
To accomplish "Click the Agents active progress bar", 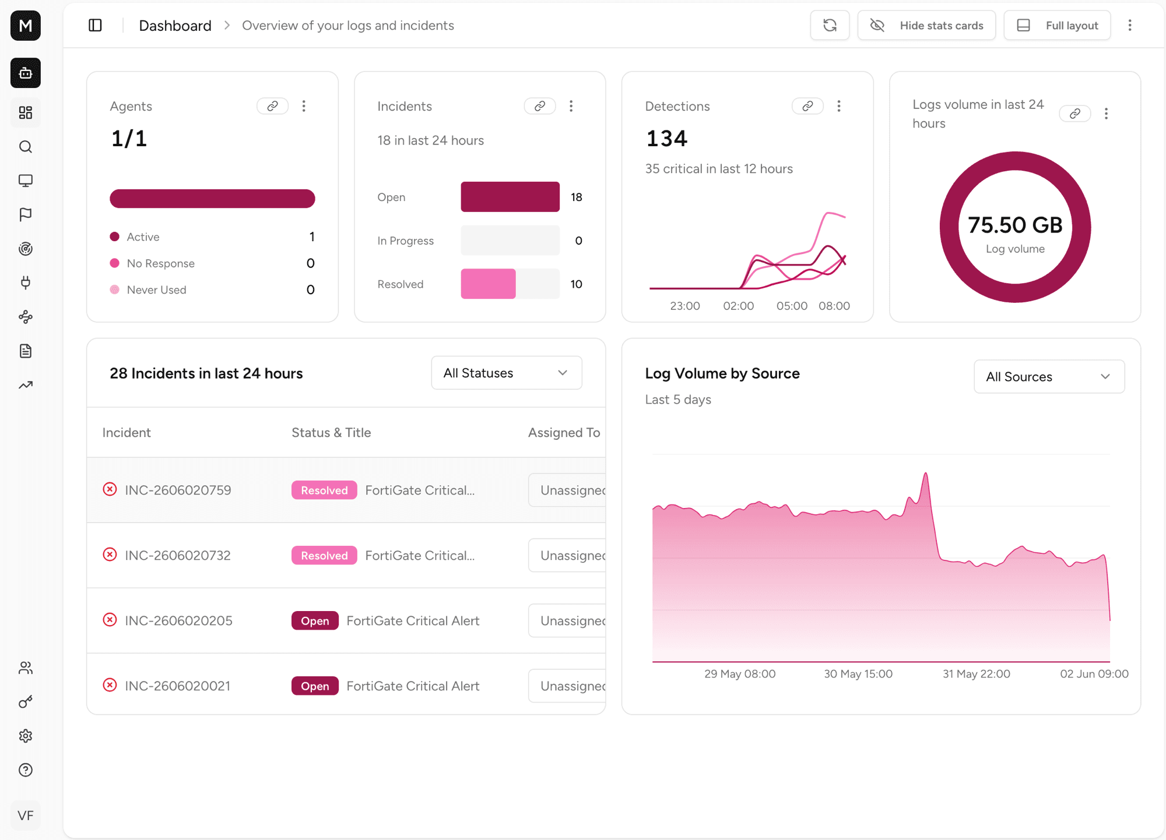I will [212, 198].
